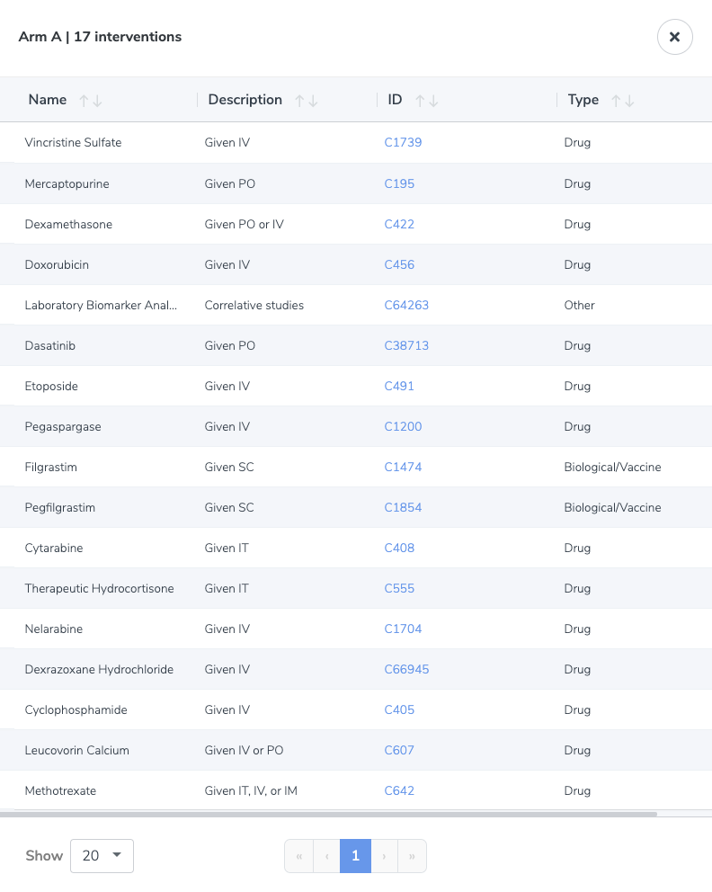Image resolution: width=712 pixels, height=892 pixels.
Task: Open the C642 link for Methotrexate
Action: (399, 790)
